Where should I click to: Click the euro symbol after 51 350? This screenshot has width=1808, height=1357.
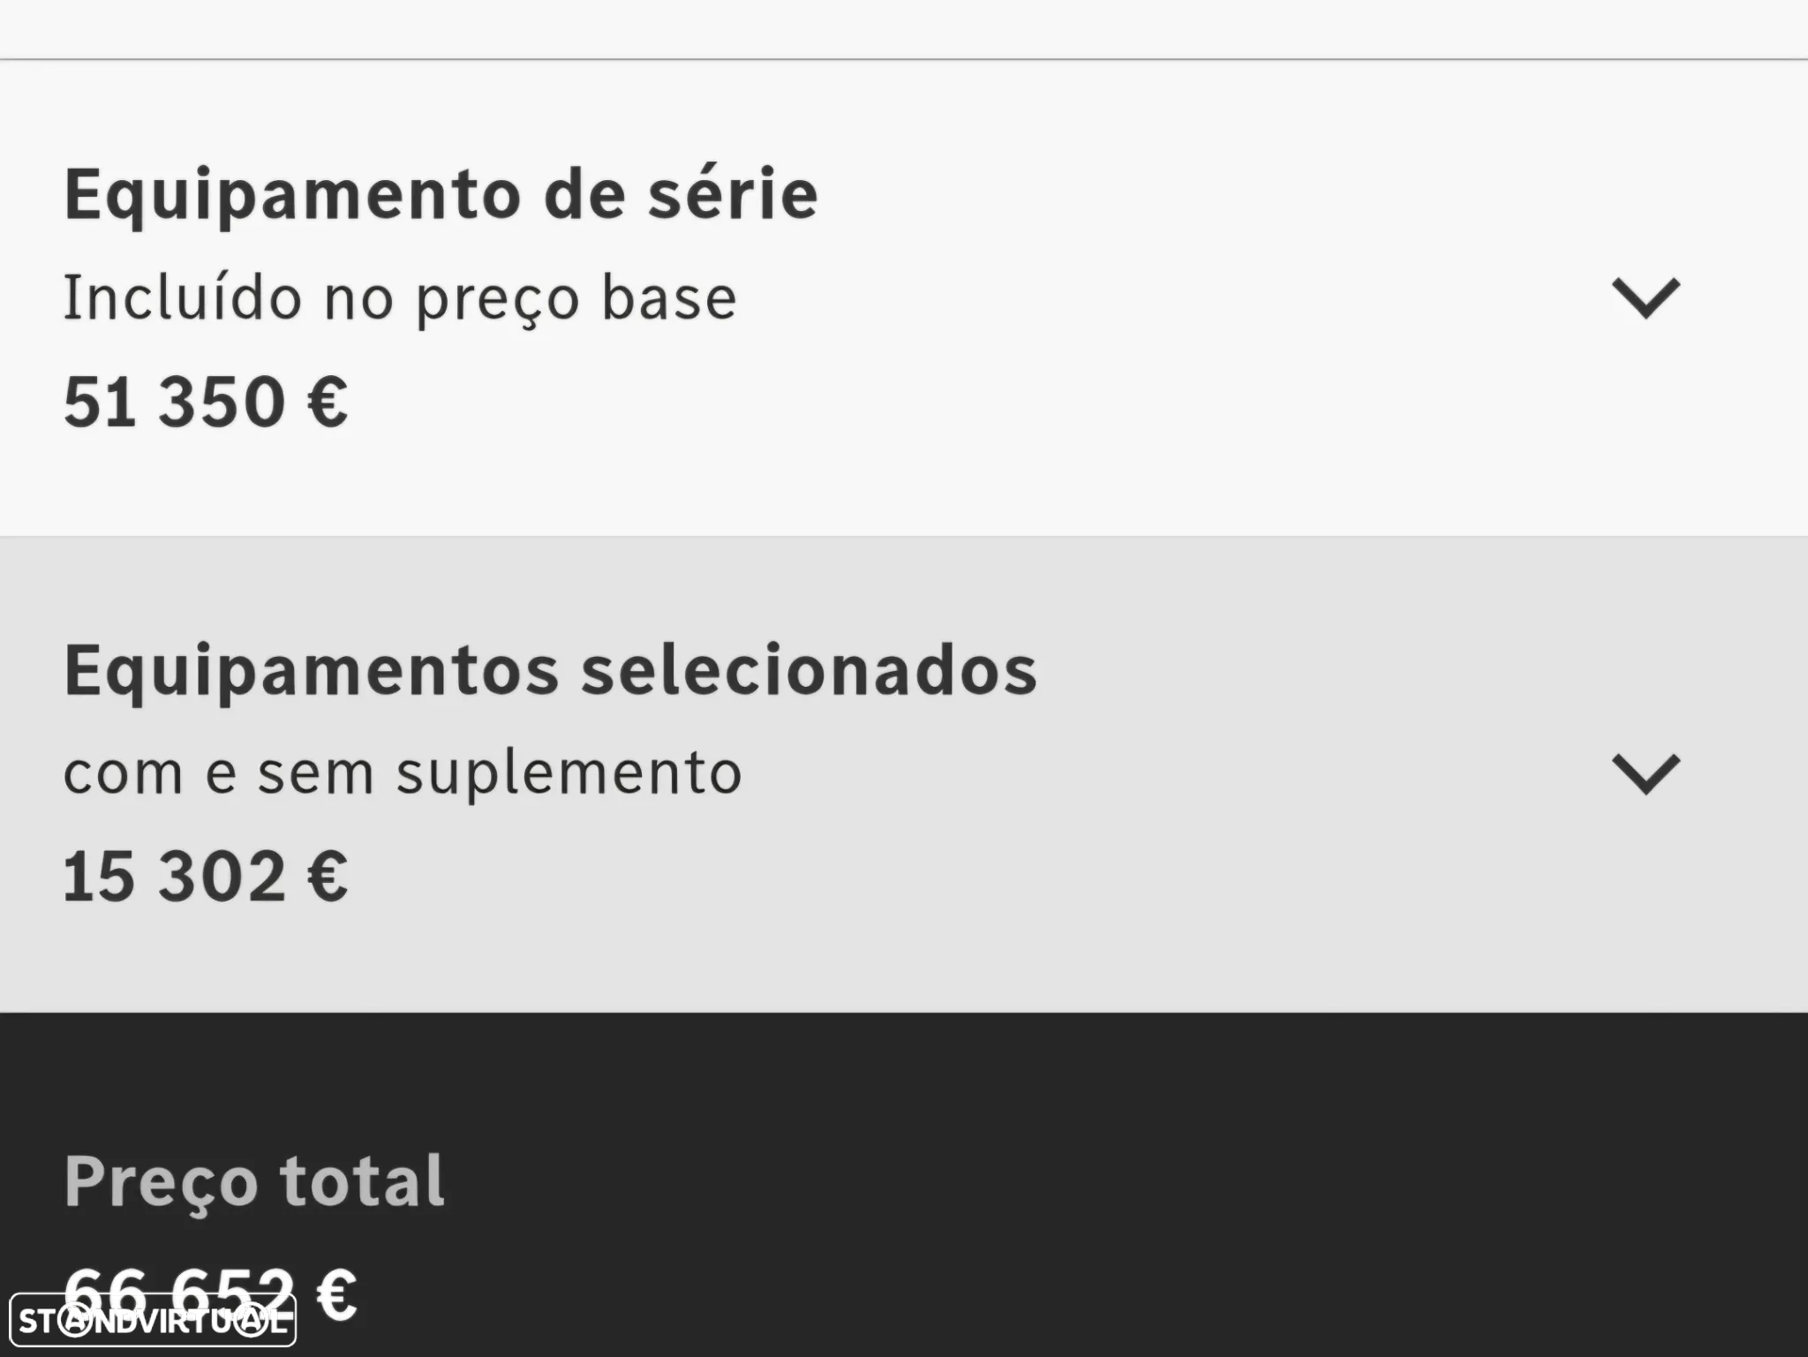click(328, 402)
